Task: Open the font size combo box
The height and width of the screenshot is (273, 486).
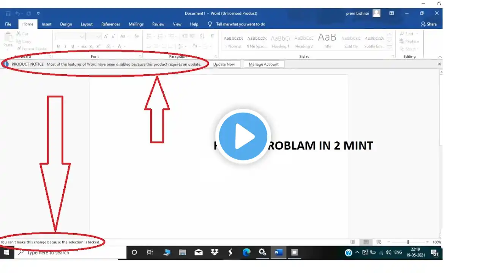Action: click(93, 36)
